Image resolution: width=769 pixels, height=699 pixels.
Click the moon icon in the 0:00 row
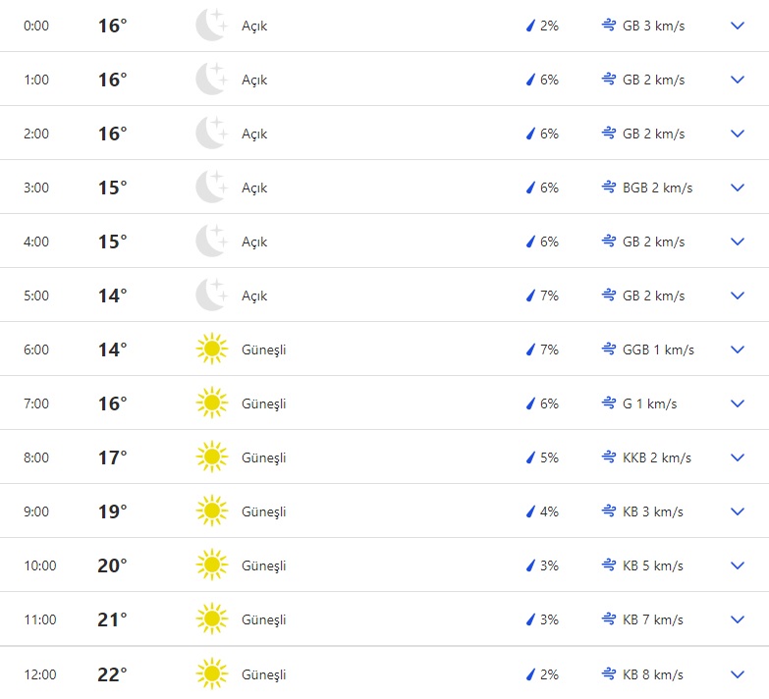pyautogui.click(x=211, y=26)
